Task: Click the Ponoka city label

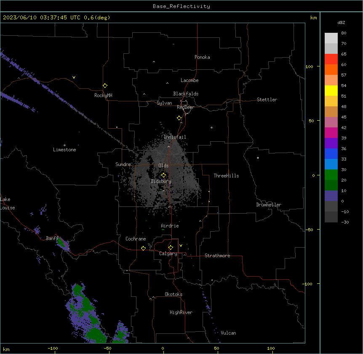Action: tap(202, 57)
